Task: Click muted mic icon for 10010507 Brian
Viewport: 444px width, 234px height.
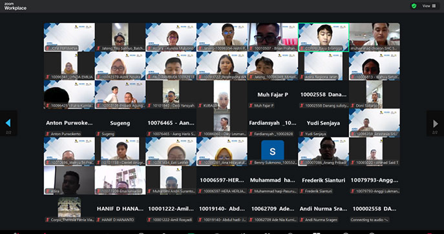Action: (251, 48)
